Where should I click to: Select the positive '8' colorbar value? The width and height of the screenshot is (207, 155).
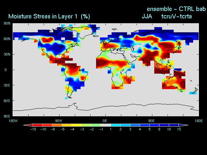(159, 129)
